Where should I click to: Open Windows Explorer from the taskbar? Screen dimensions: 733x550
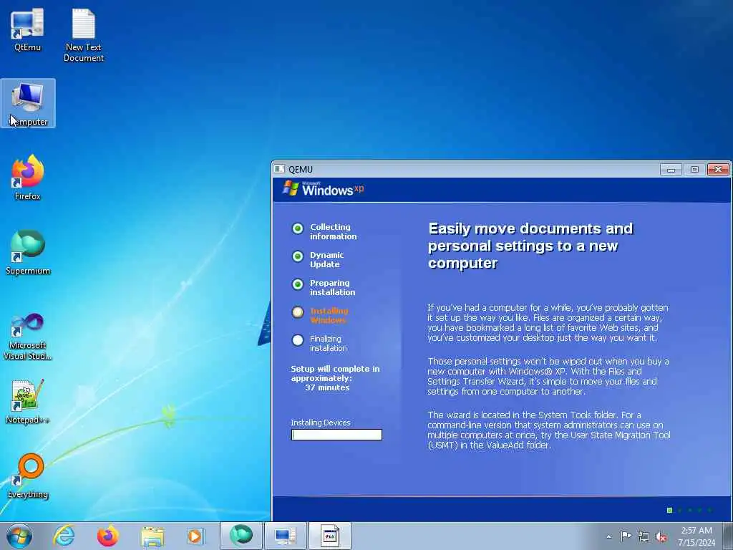point(152,536)
